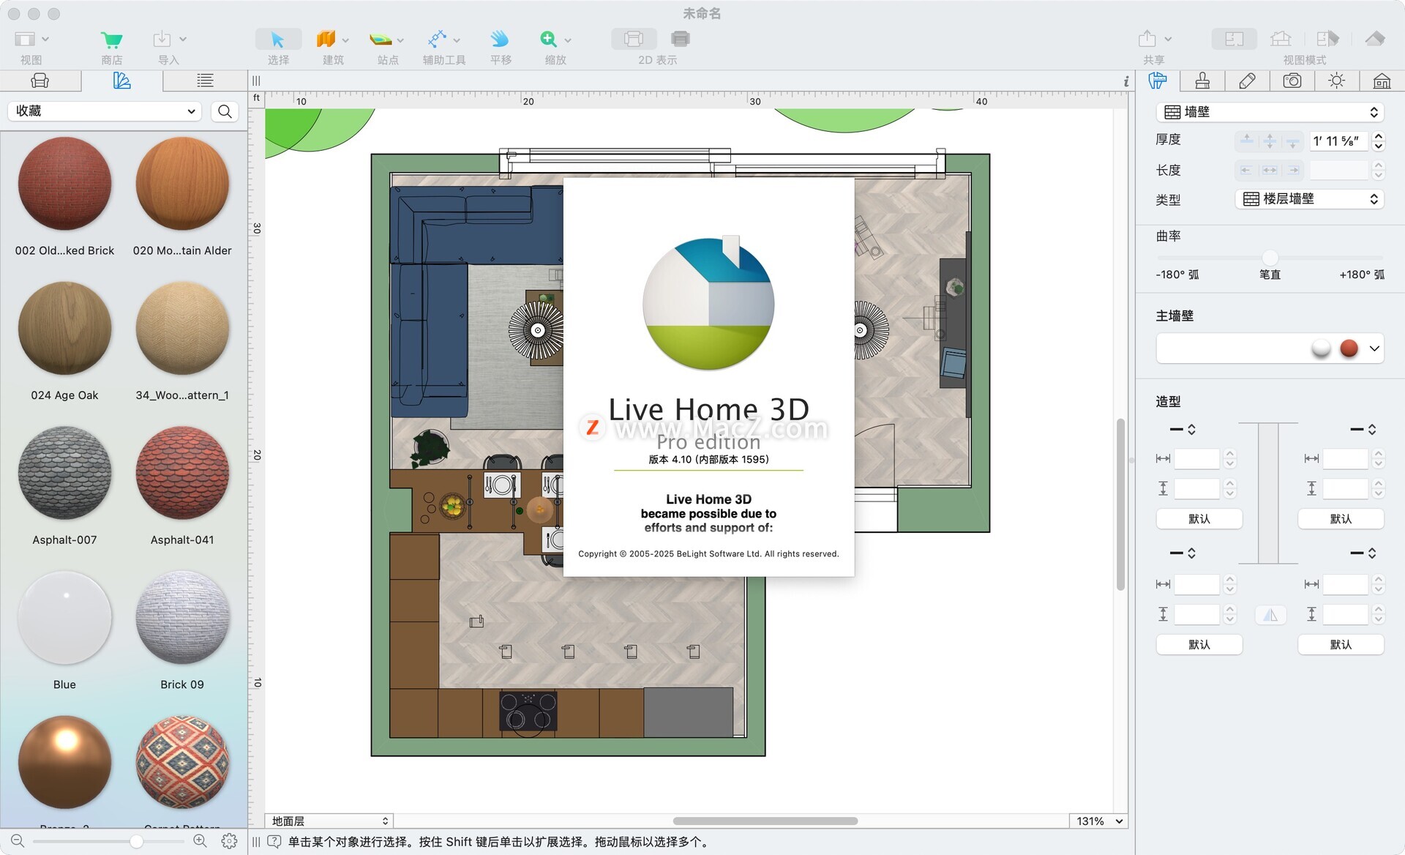Select the 选择 arrow tool

(x=278, y=40)
